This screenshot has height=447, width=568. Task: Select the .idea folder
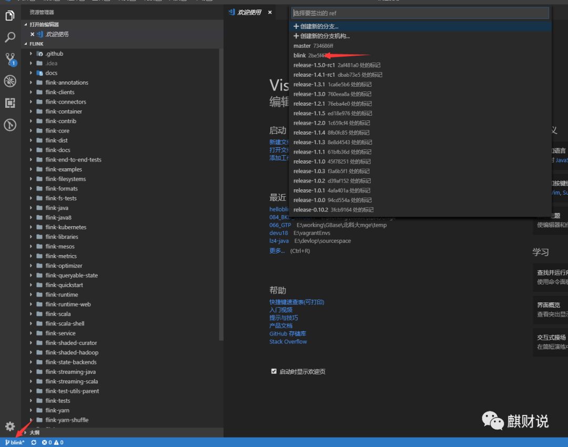tap(52, 64)
